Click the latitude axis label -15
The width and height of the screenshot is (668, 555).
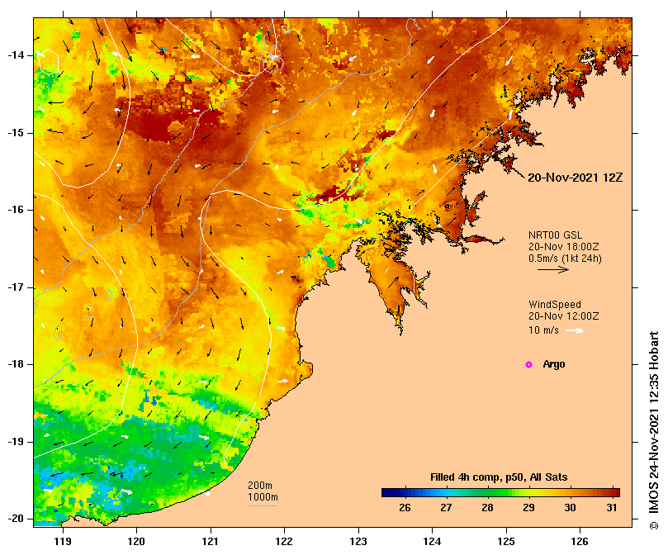click(x=17, y=133)
